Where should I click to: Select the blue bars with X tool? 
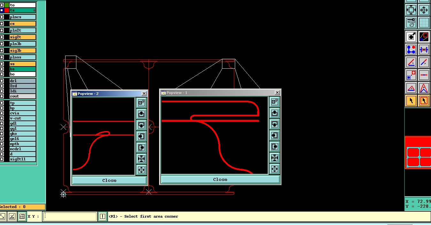[424, 50]
